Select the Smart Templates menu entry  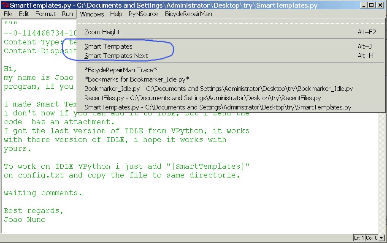coord(108,46)
